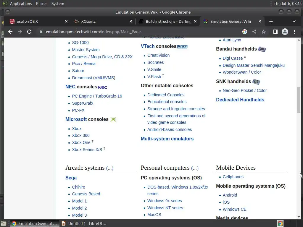Click Emulation General taskbar window button
Screen dimensions: 303x227
(x=35, y=223)
